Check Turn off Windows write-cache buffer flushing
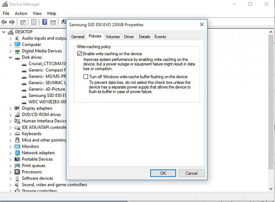Viewport: 275px width, 202px height. [x=85, y=77]
